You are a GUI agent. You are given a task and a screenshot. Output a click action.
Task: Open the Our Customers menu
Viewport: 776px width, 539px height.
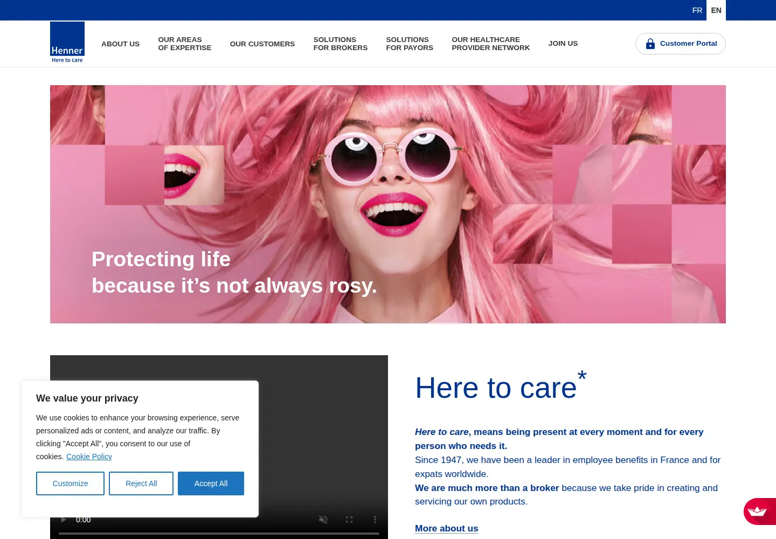[262, 44]
